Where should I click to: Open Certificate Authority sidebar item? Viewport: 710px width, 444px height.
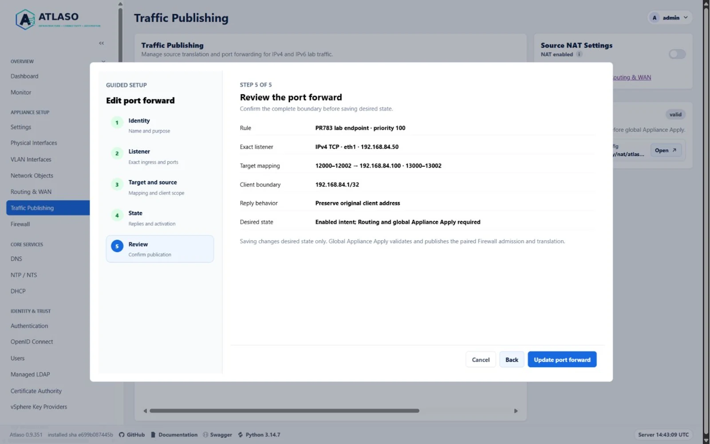pyautogui.click(x=36, y=391)
